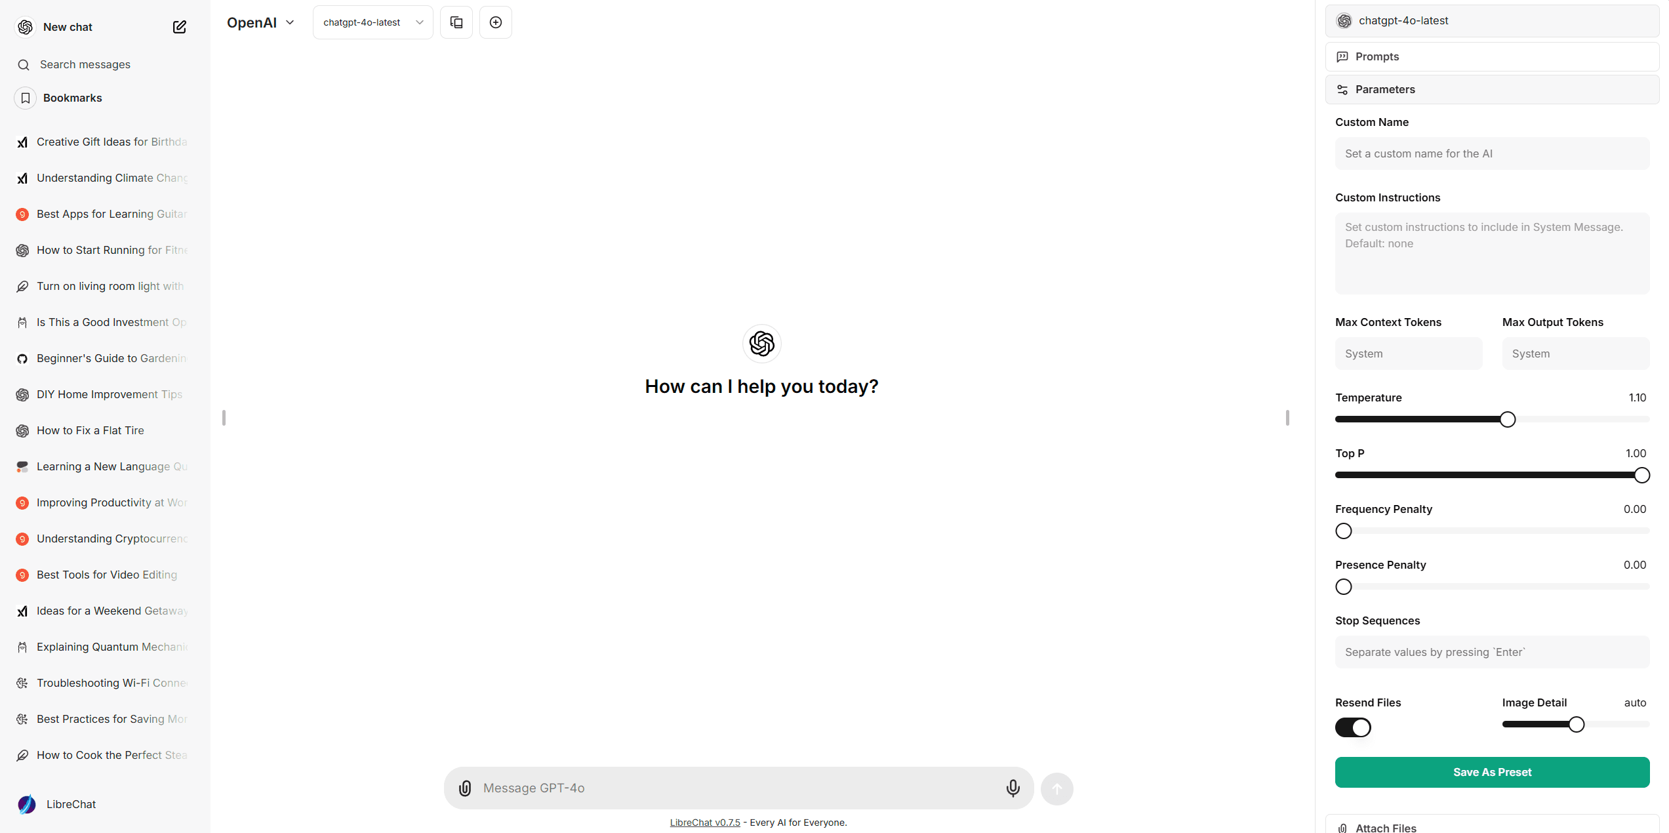The height and width of the screenshot is (833, 1669).
Task: Toggle the Resend Files switch
Action: pos(1353,727)
